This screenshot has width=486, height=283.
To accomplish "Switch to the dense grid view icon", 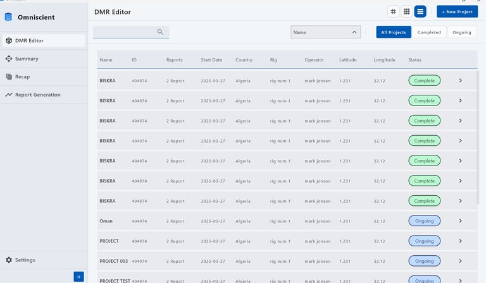I will [407, 12].
